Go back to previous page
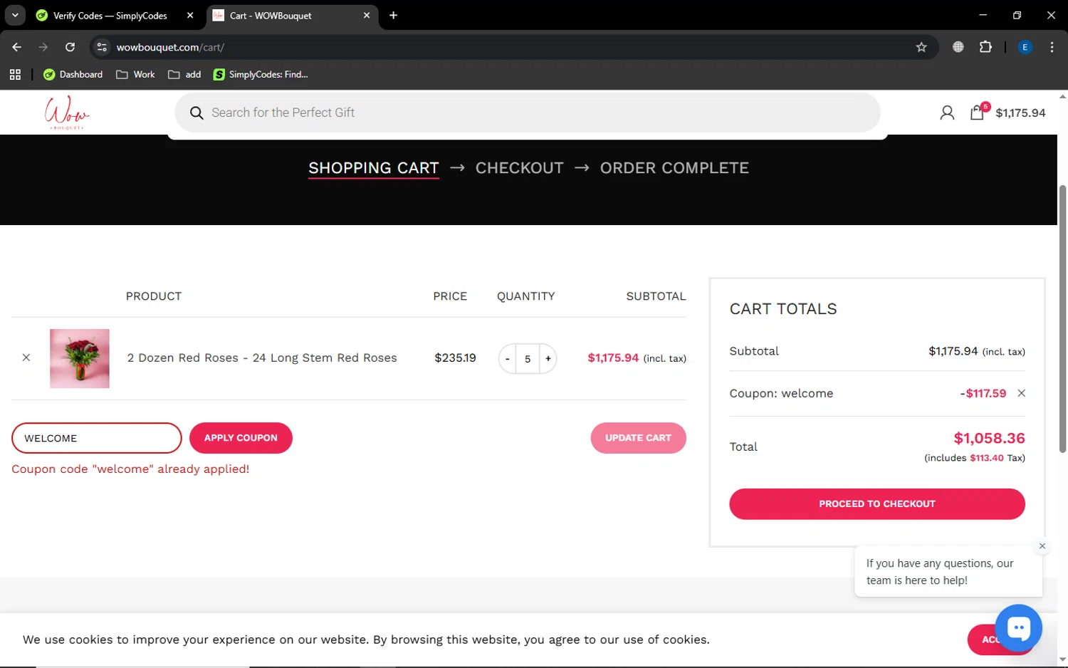 [x=17, y=47]
